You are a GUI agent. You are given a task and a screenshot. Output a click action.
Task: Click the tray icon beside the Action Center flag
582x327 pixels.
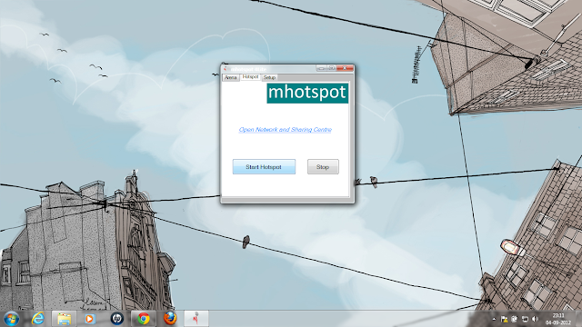pyautogui.click(x=515, y=319)
